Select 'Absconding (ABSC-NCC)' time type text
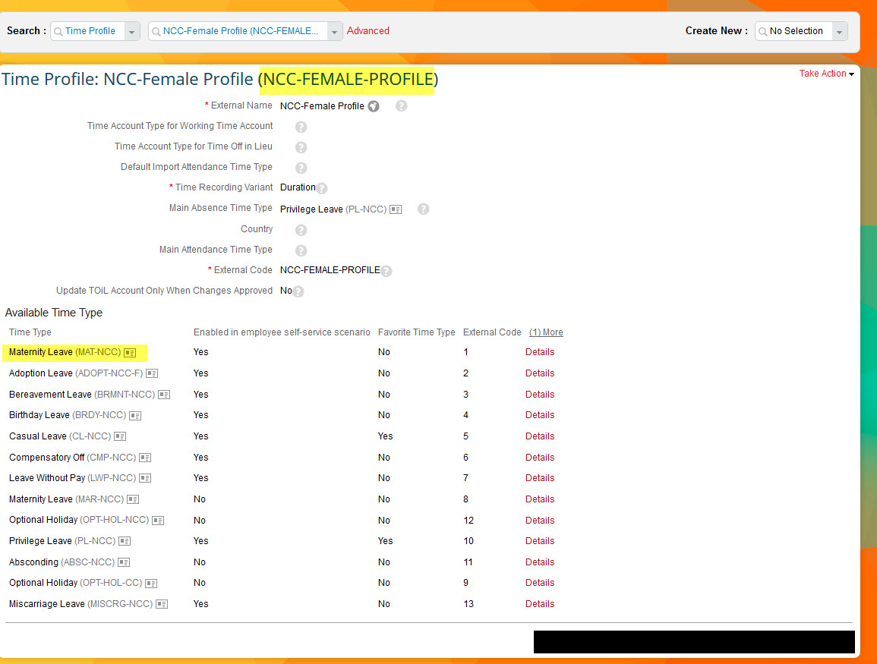Viewport: 877px width, 664px height. [x=62, y=562]
